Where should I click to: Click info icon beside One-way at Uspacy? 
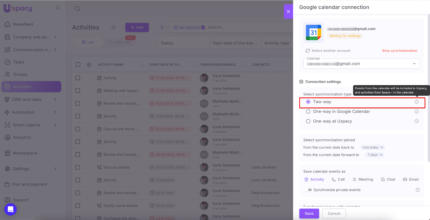[x=417, y=121]
